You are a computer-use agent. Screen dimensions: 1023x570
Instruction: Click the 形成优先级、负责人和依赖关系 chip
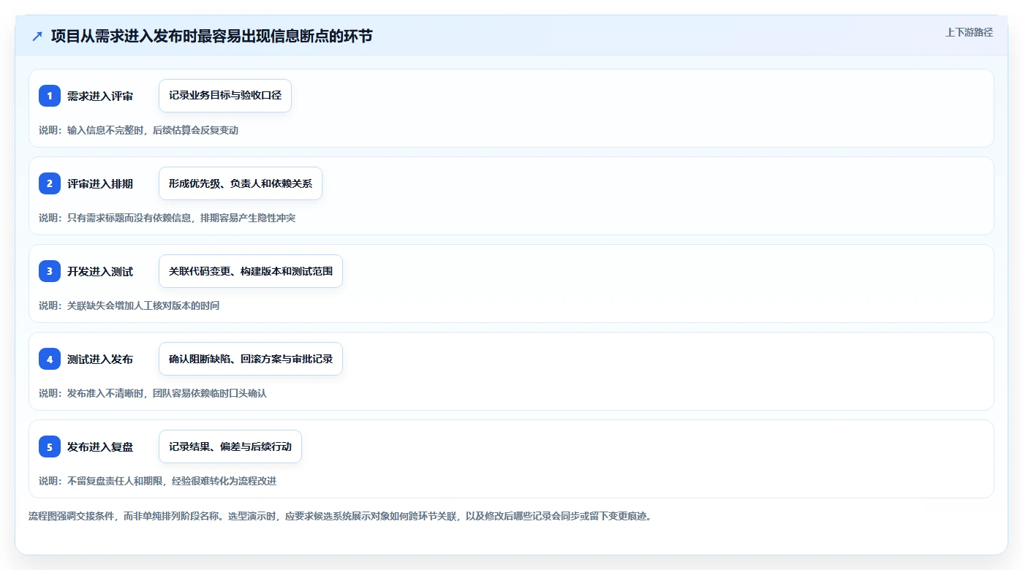click(241, 183)
